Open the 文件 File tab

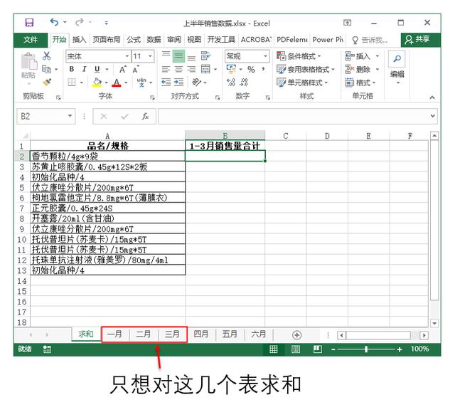point(31,40)
